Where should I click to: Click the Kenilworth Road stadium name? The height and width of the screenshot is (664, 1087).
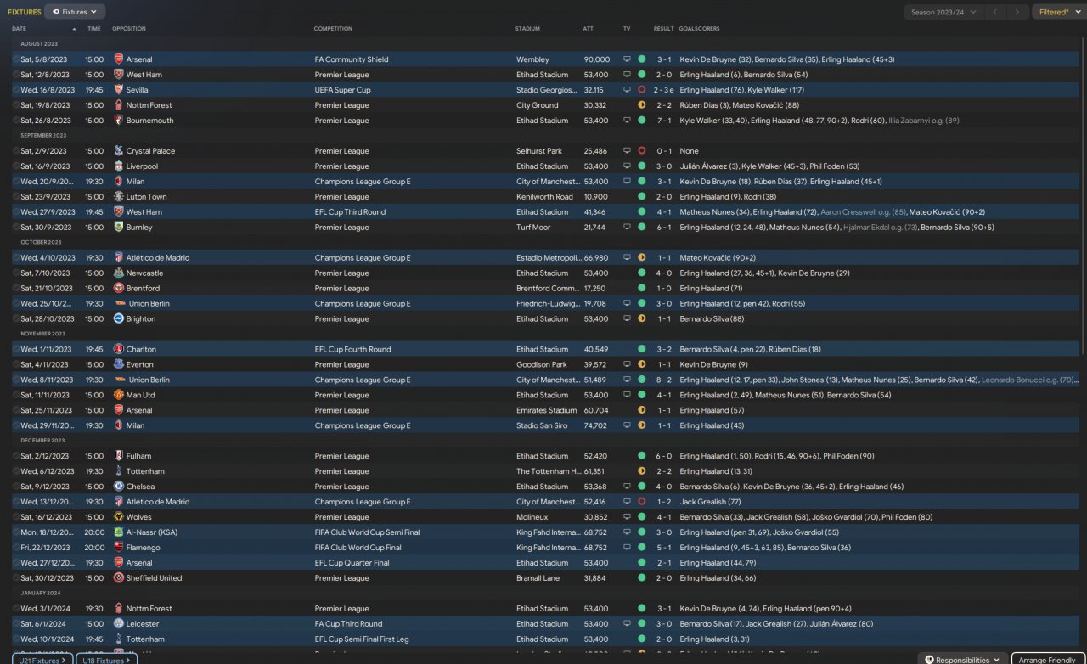[544, 197]
